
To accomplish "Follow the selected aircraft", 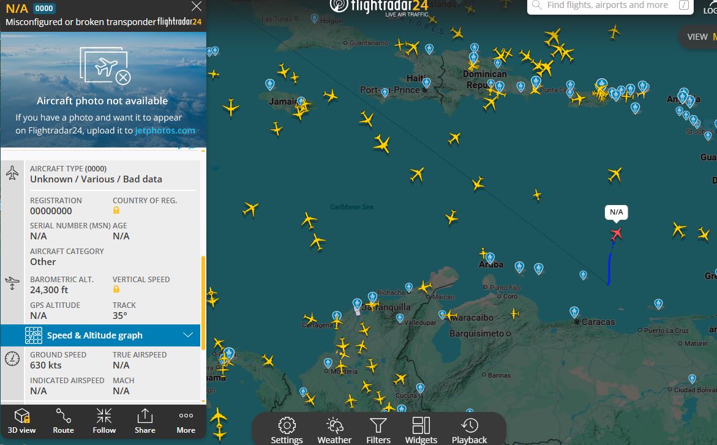I will tap(104, 421).
